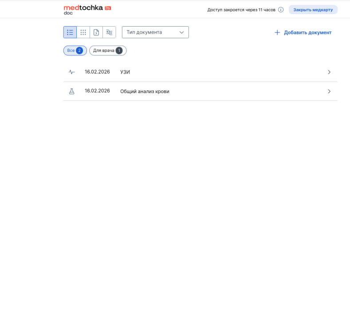Screen dimensions: 350x317
Task: Switch to grid view layout
Action: tap(83, 32)
